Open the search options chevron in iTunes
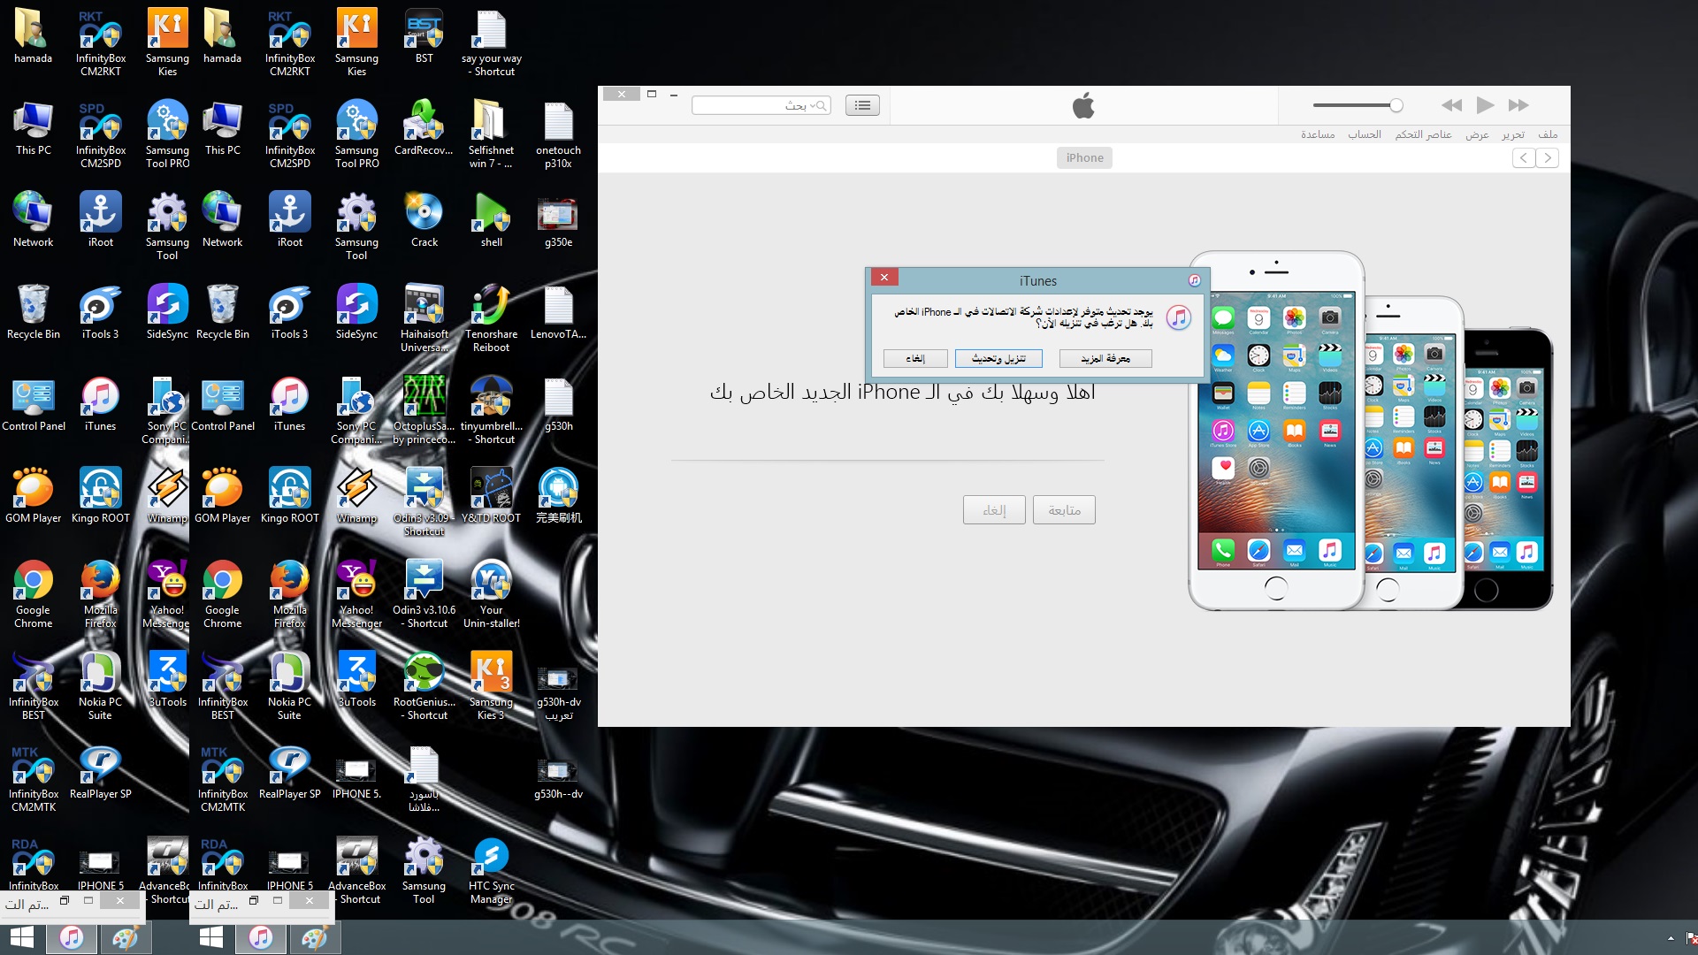 tap(814, 106)
